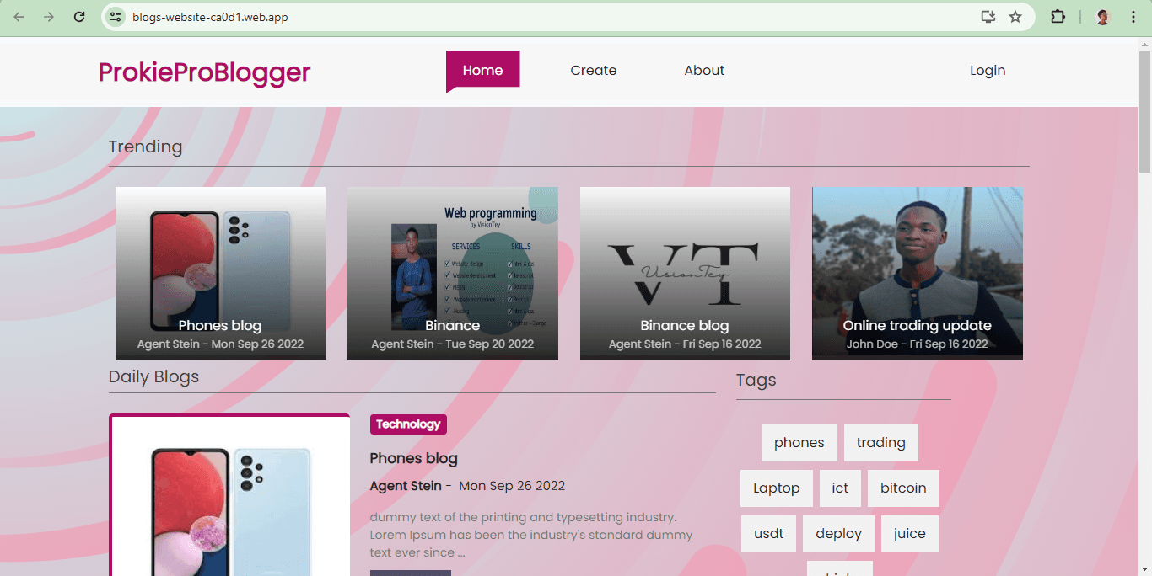
Task: Filter by the bitcoin tag
Action: pyautogui.click(x=902, y=488)
